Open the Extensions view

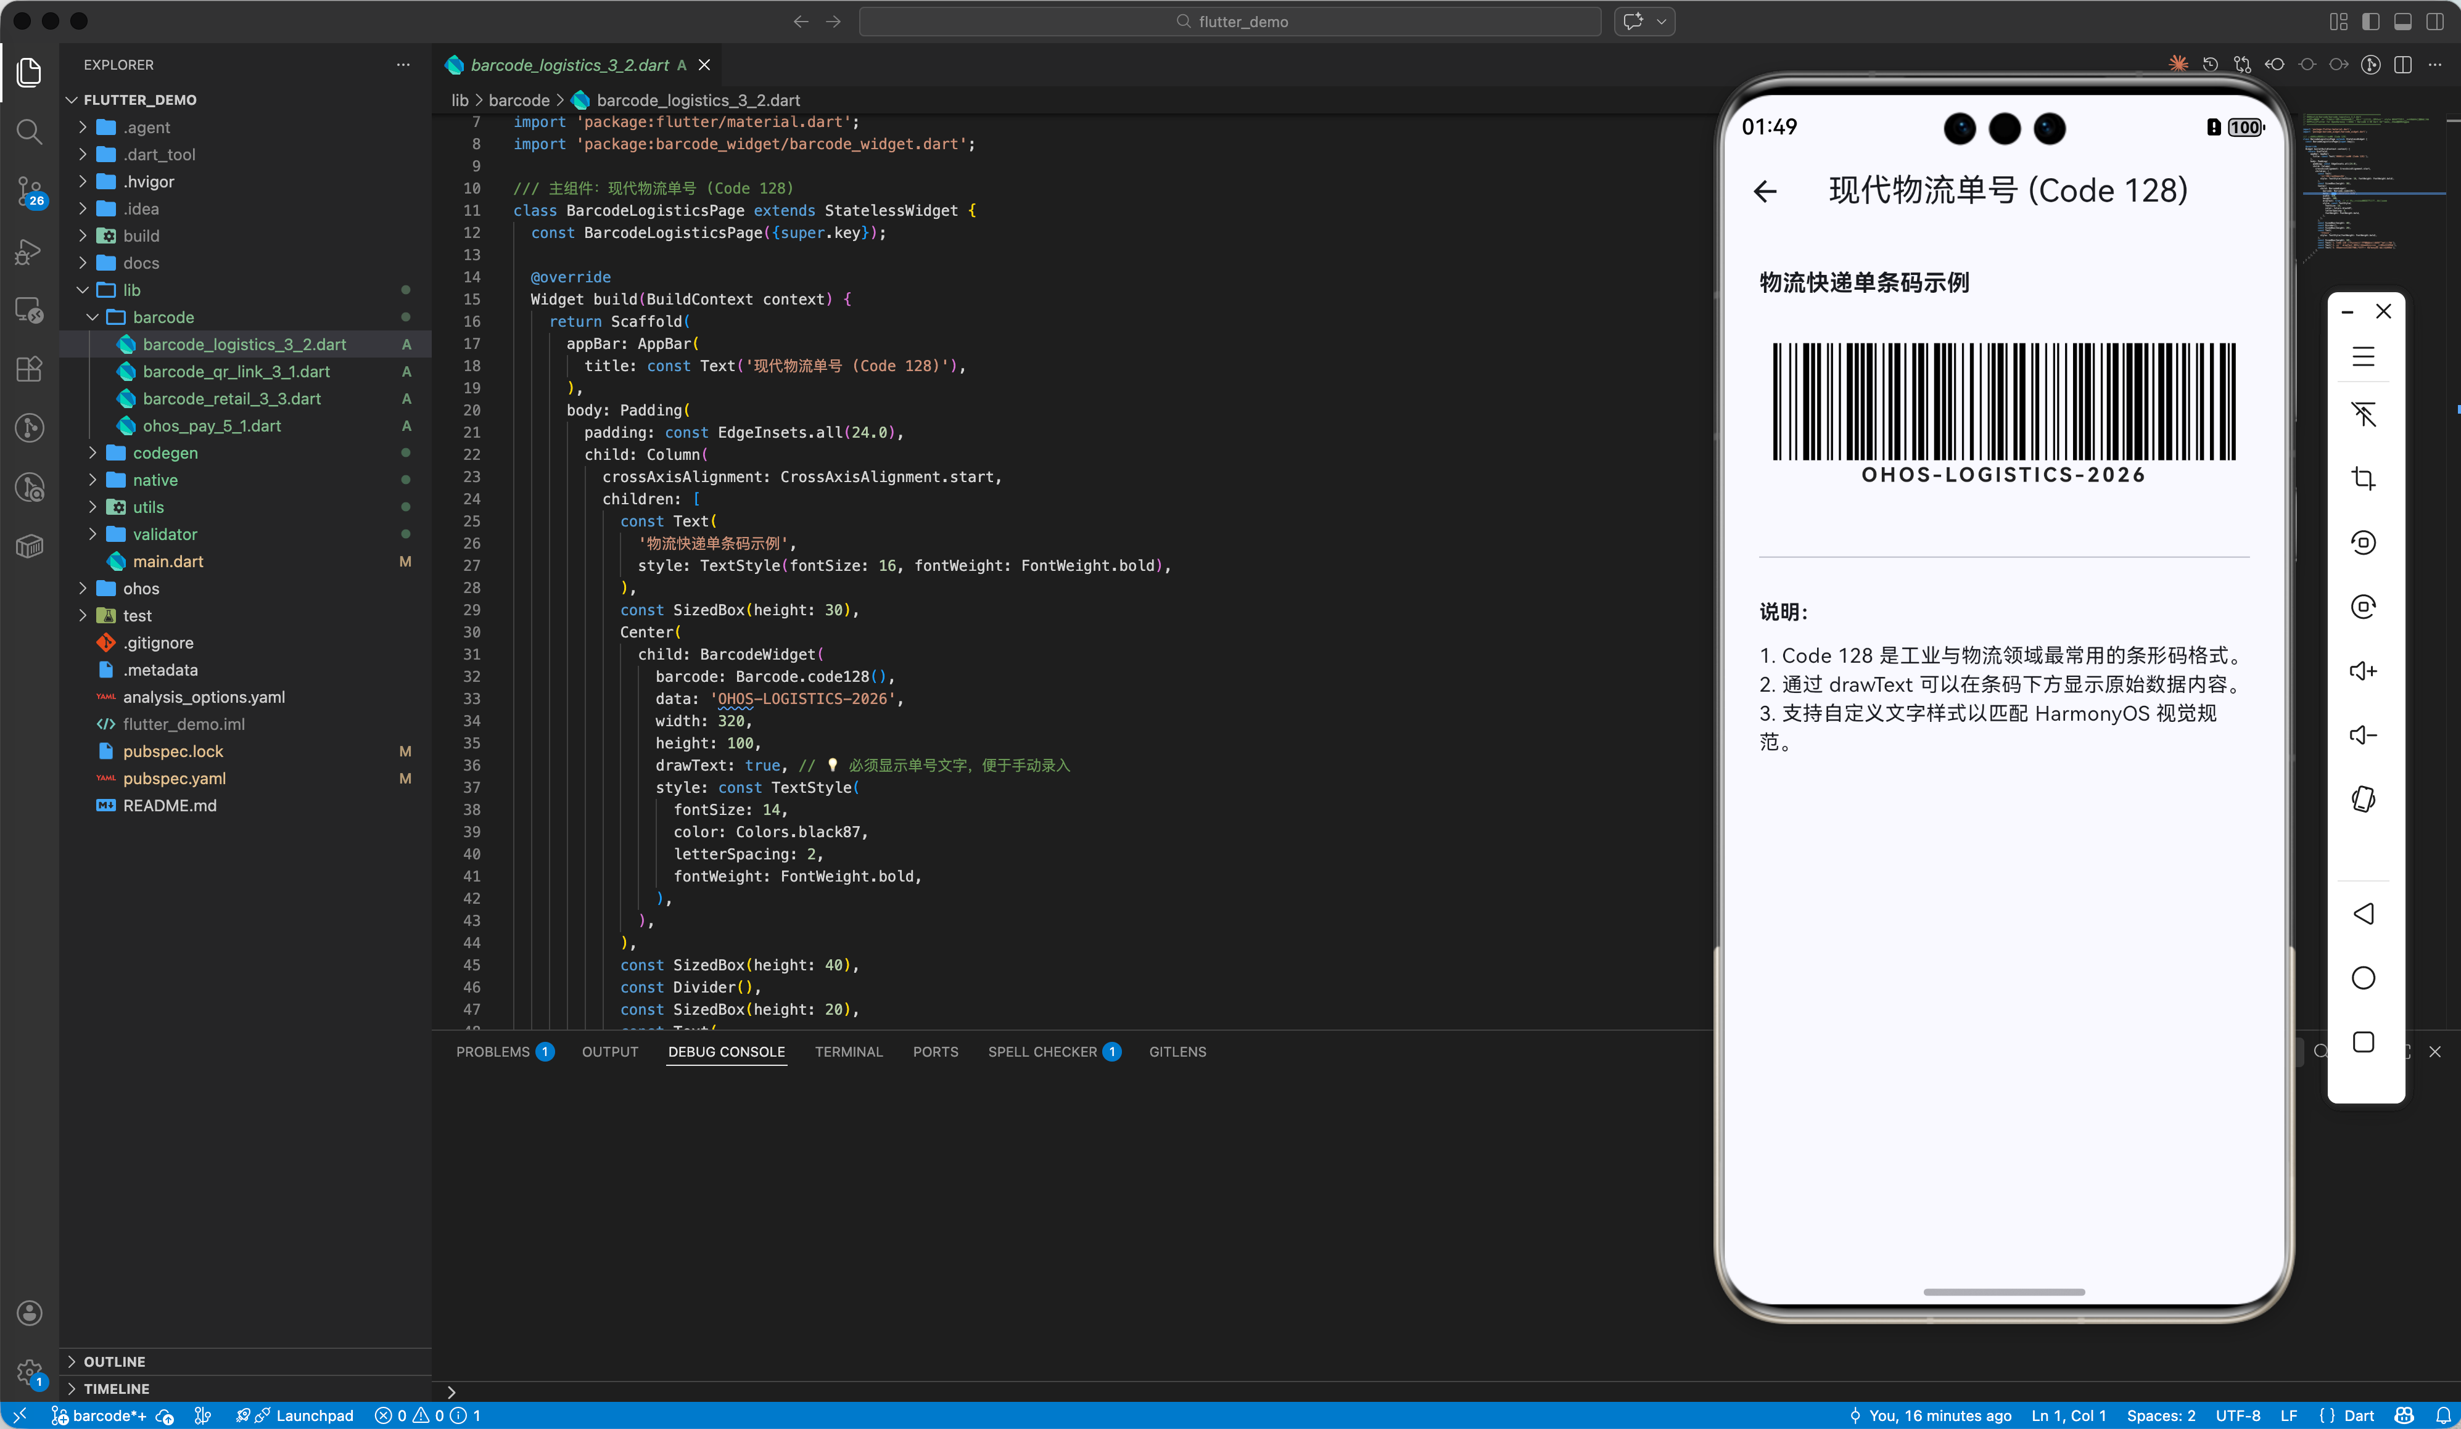30,368
